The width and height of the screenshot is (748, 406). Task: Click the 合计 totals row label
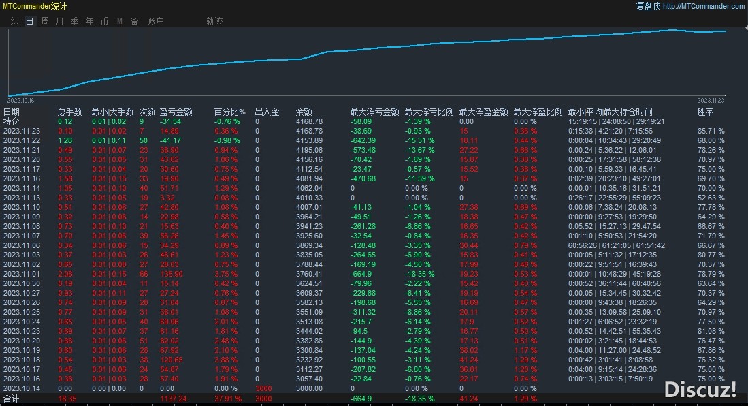pos(12,398)
